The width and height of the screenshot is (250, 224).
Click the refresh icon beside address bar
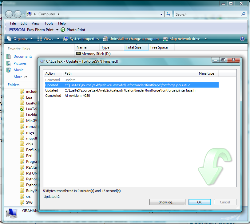168,14
